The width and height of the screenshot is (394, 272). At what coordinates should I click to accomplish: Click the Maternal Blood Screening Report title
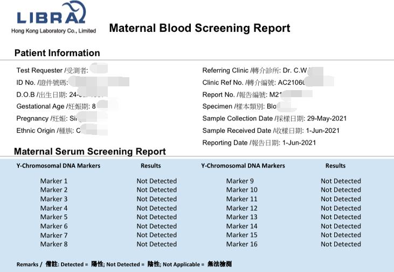click(x=200, y=28)
